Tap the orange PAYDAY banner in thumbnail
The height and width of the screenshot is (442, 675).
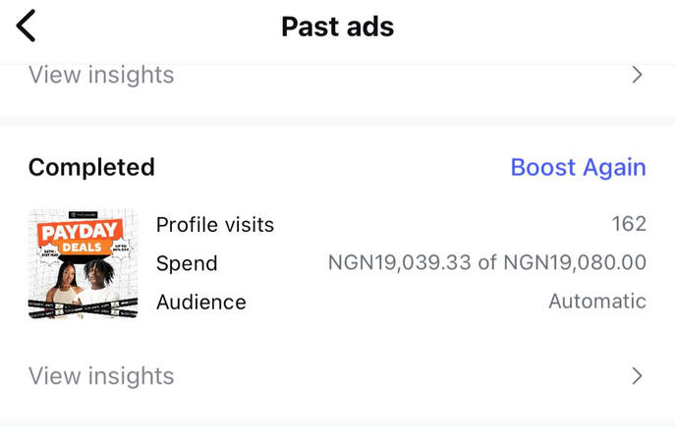click(x=79, y=233)
